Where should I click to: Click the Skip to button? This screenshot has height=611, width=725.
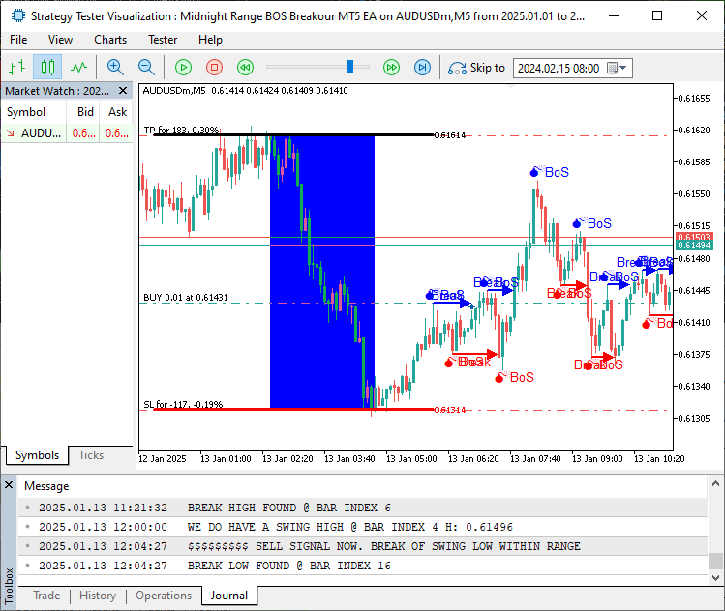tap(477, 68)
